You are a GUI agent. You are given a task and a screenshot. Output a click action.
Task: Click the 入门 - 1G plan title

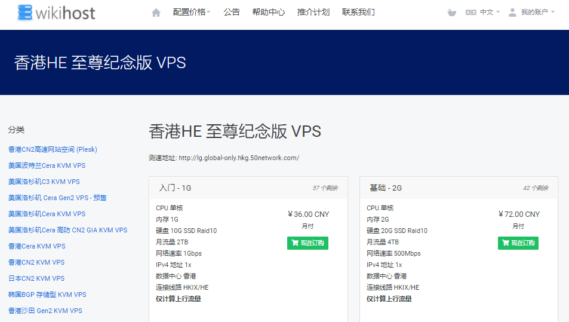coord(176,188)
